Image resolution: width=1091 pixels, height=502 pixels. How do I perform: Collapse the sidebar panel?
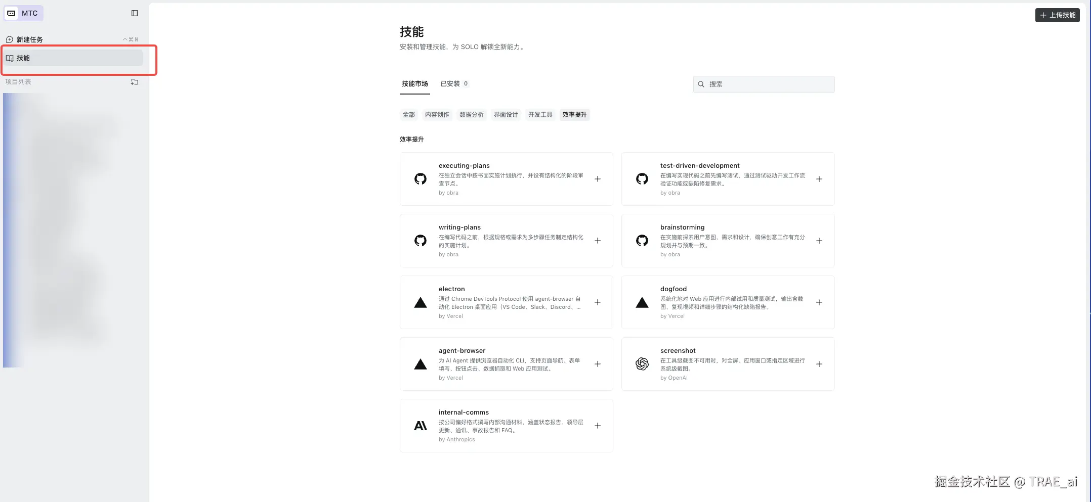(x=135, y=13)
